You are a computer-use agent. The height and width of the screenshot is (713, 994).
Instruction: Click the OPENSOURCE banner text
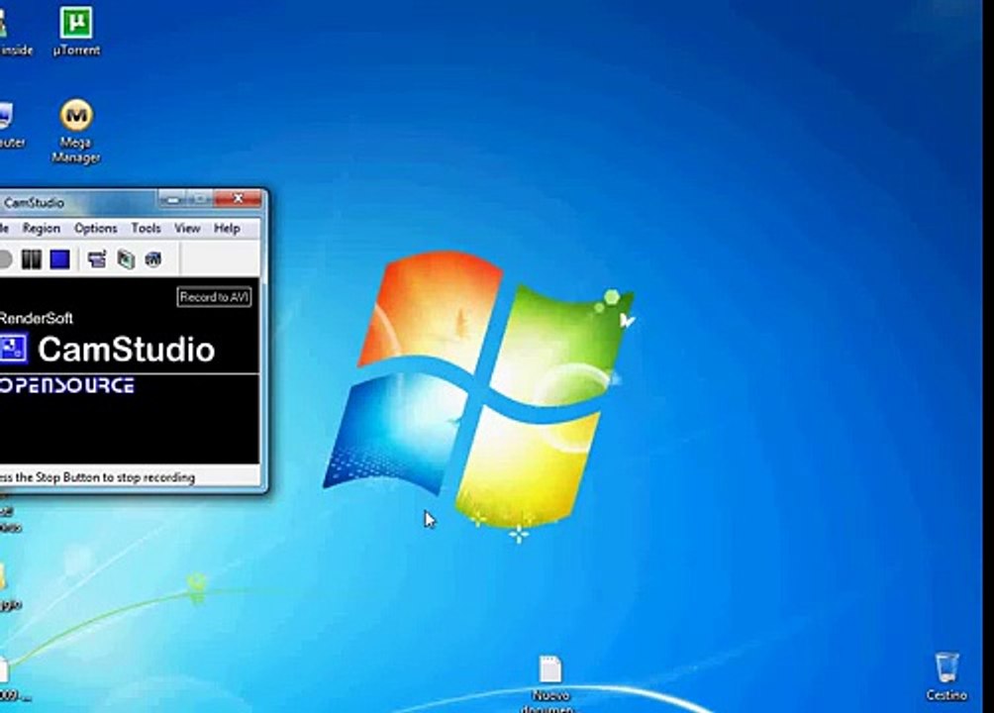tap(66, 385)
